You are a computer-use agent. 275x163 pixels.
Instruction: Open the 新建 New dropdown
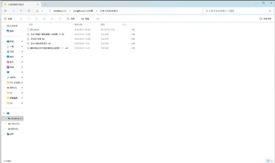tap(9, 19)
